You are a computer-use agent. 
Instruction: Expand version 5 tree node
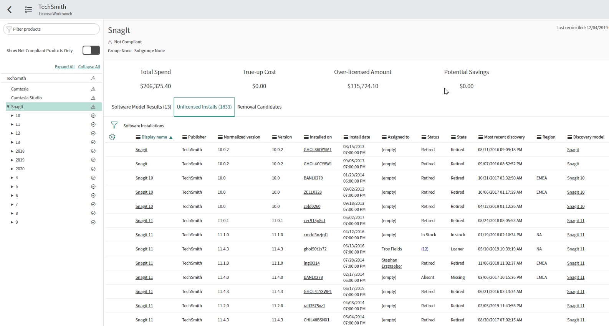[12, 186]
